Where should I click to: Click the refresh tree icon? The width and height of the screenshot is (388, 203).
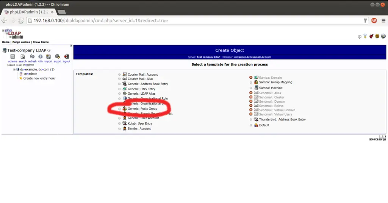(x=32, y=57)
